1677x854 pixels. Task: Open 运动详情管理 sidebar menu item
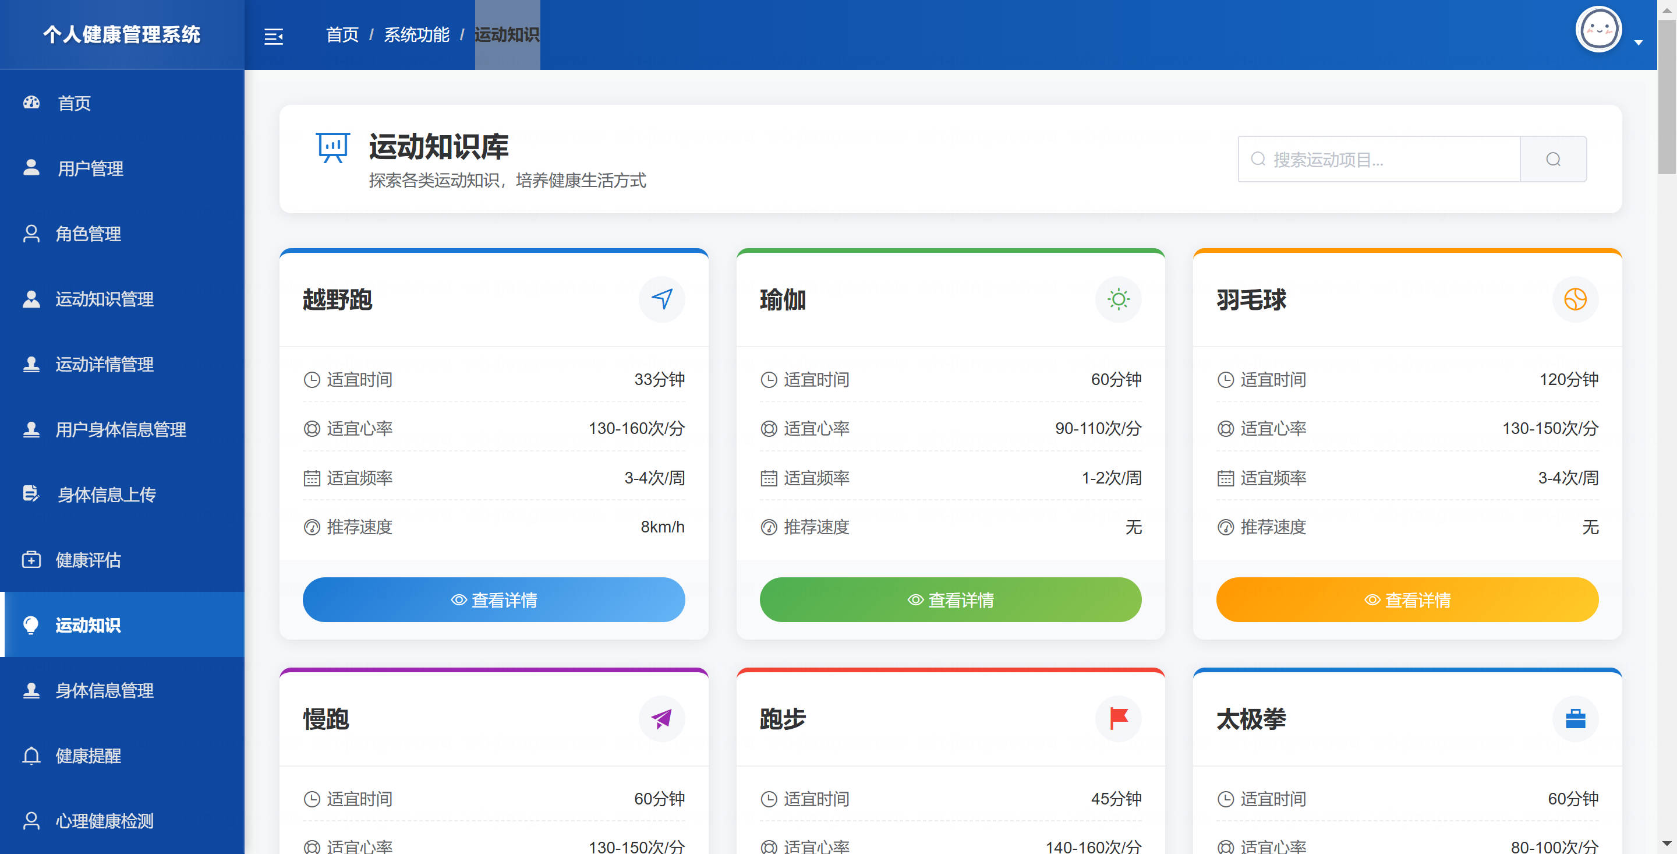tap(122, 364)
